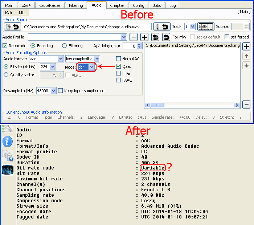The width and height of the screenshot is (254, 225).
Task: Enable set forced for mkv
Action: tap(227, 37)
